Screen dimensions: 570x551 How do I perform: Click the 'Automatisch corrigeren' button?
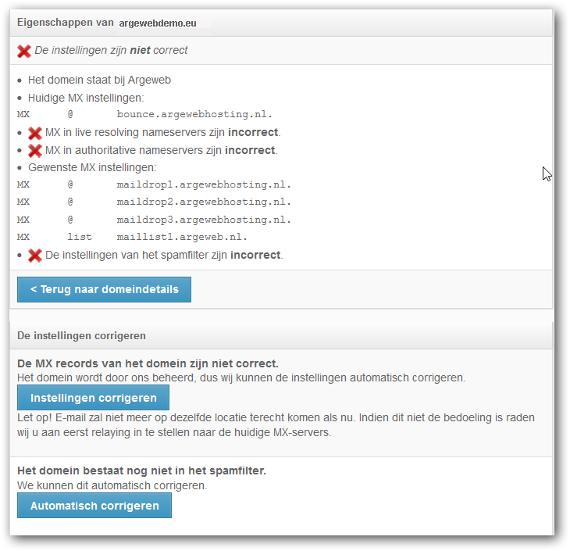coord(94,506)
